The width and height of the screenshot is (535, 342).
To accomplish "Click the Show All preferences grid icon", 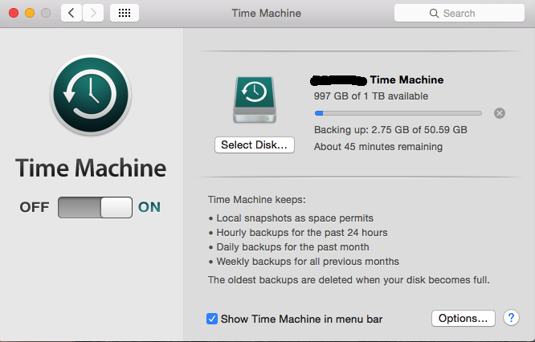I will click(x=125, y=13).
